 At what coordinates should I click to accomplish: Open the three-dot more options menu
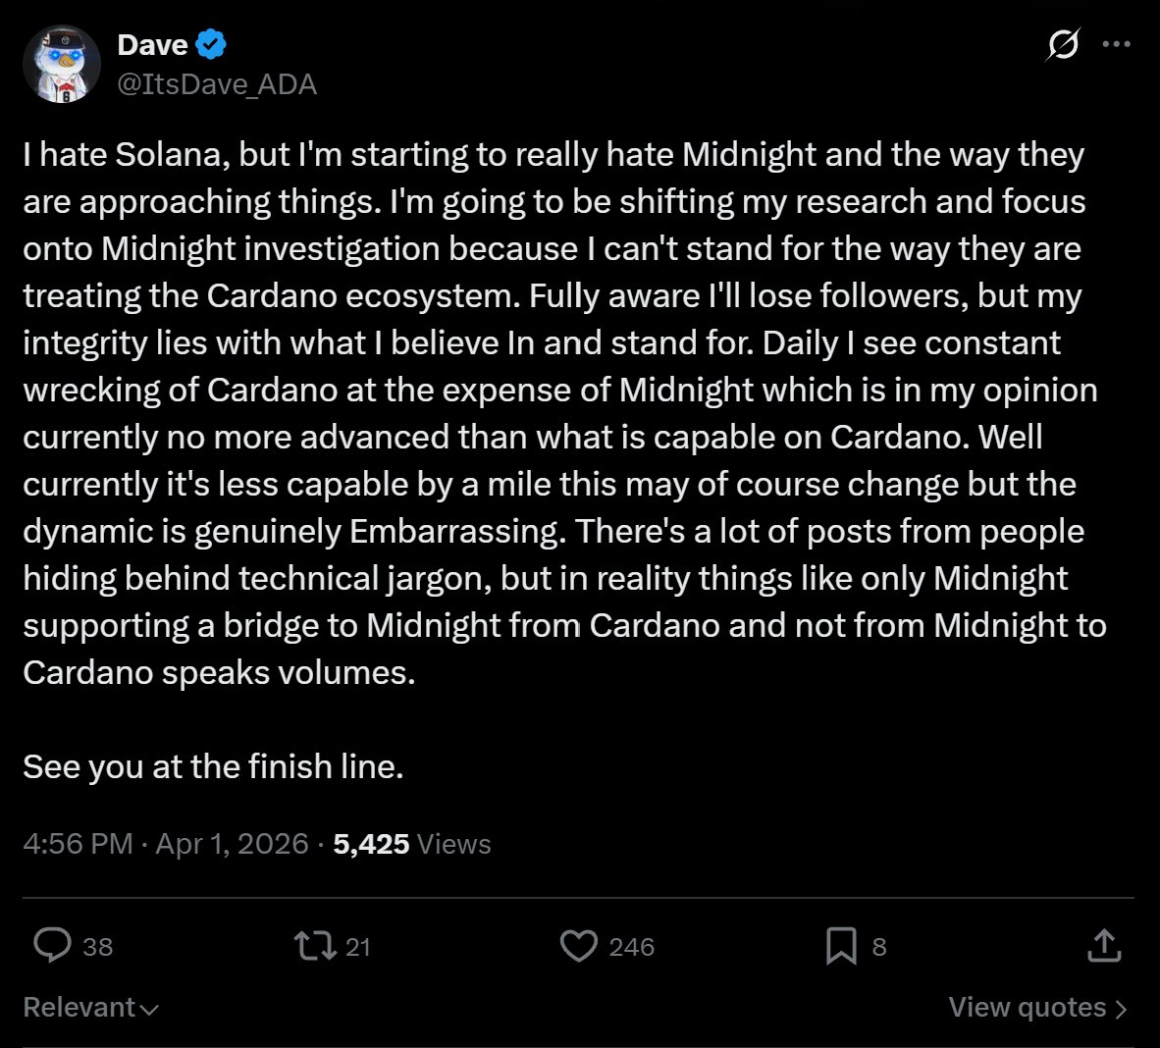click(x=1117, y=44)
